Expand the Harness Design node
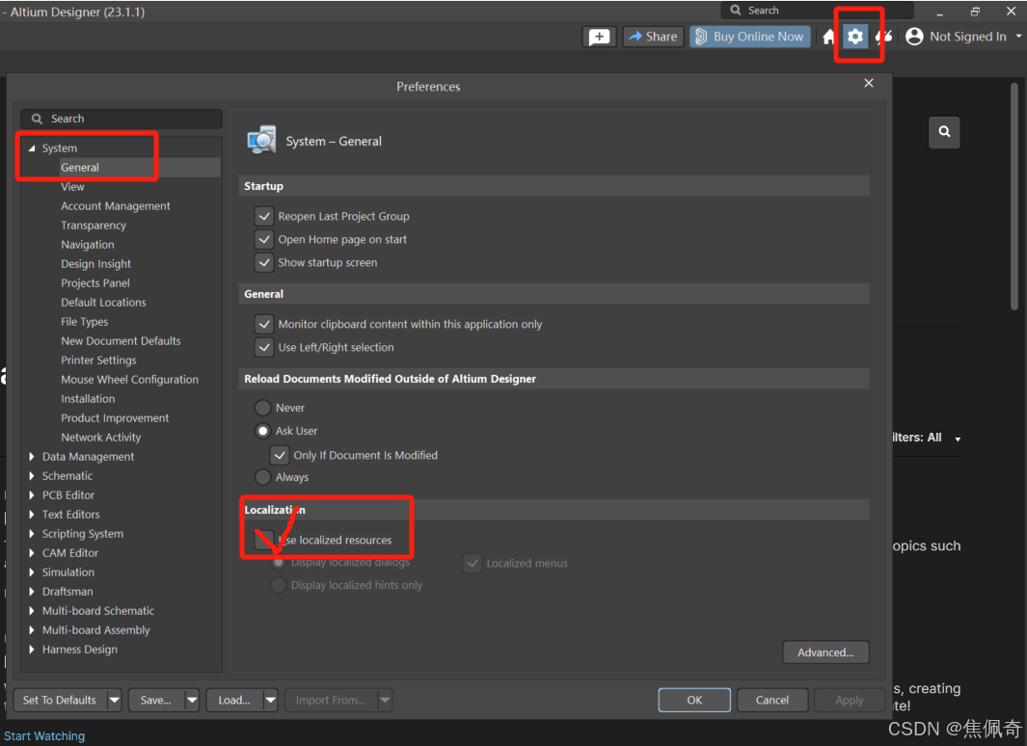The height and width of the screenshot is (746, 1027). click(x=32, y=650)
